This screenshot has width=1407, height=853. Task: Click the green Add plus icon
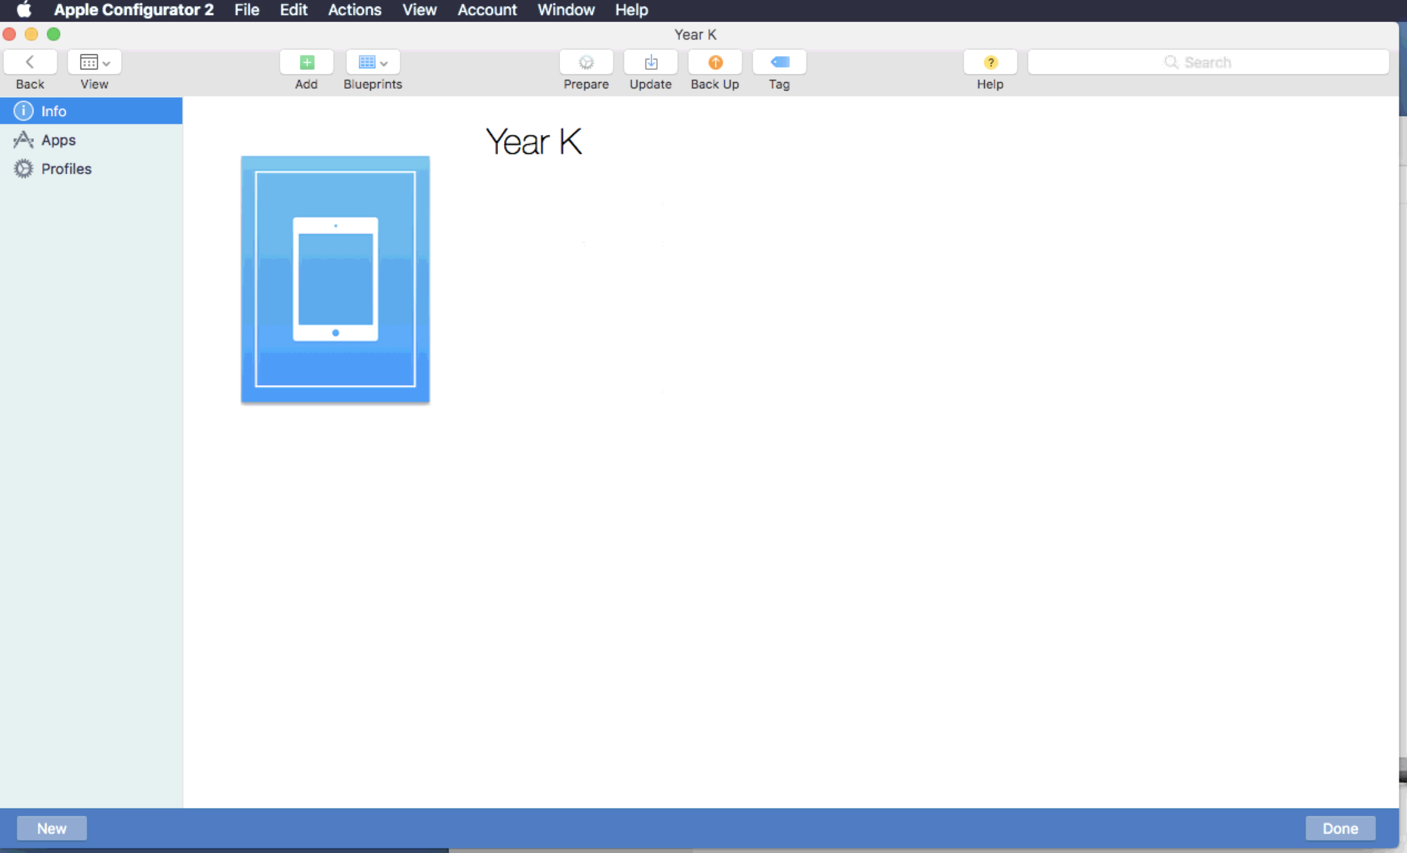(306, 62)
